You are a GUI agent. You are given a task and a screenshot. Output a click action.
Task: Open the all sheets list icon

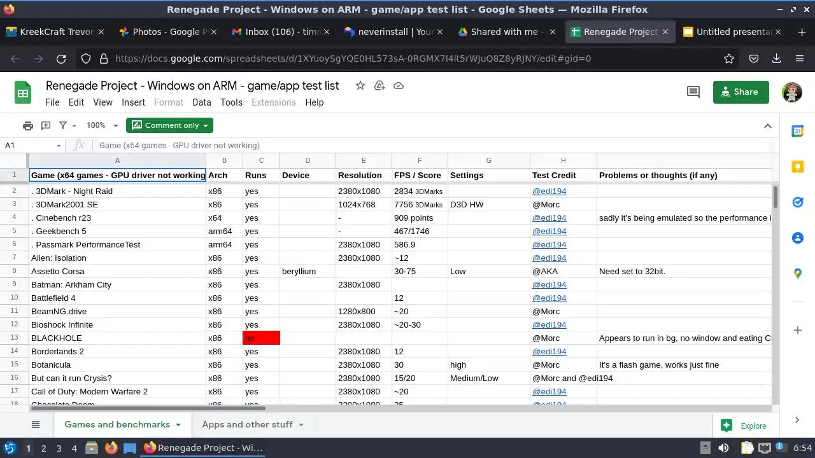pos(36,425)
